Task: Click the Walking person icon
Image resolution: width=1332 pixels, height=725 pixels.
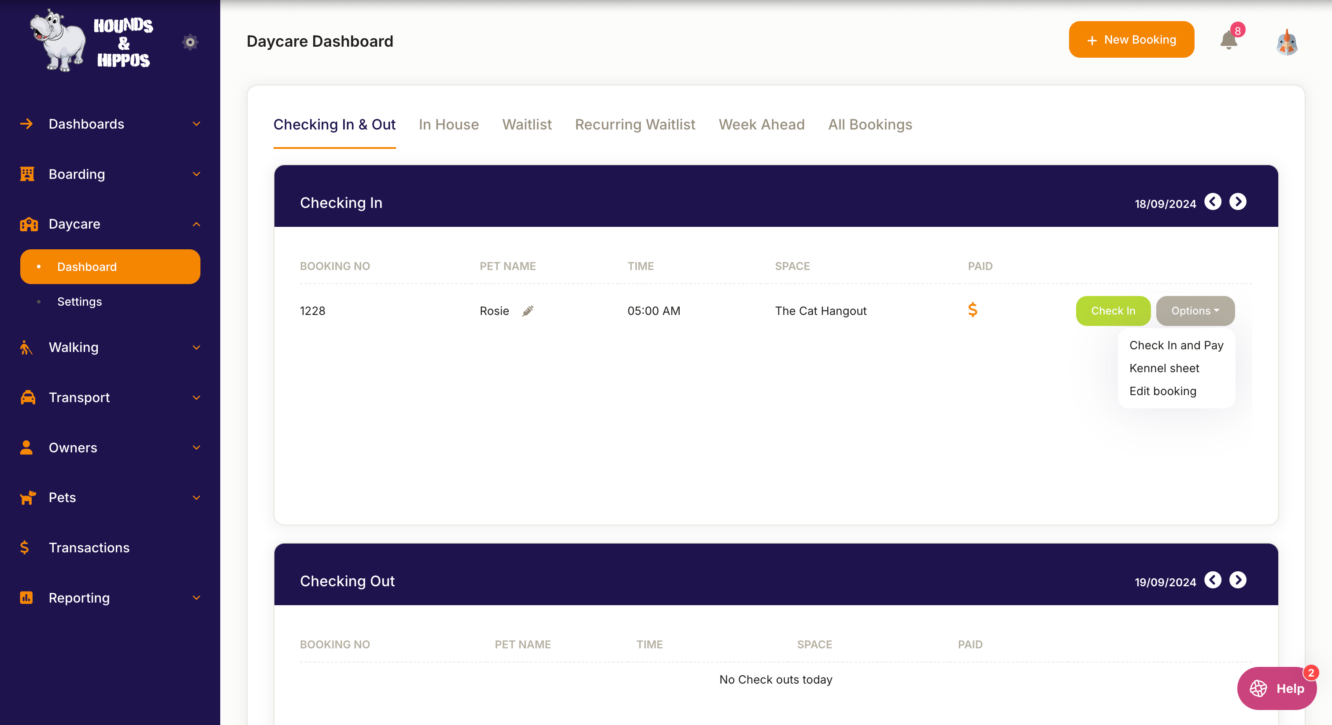Action: [x=26, y=348]
